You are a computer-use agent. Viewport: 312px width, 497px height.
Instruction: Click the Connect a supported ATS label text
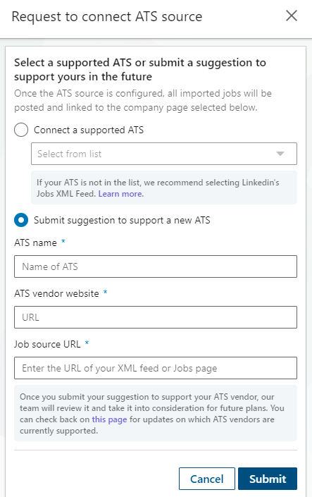[x=89, y=130]
